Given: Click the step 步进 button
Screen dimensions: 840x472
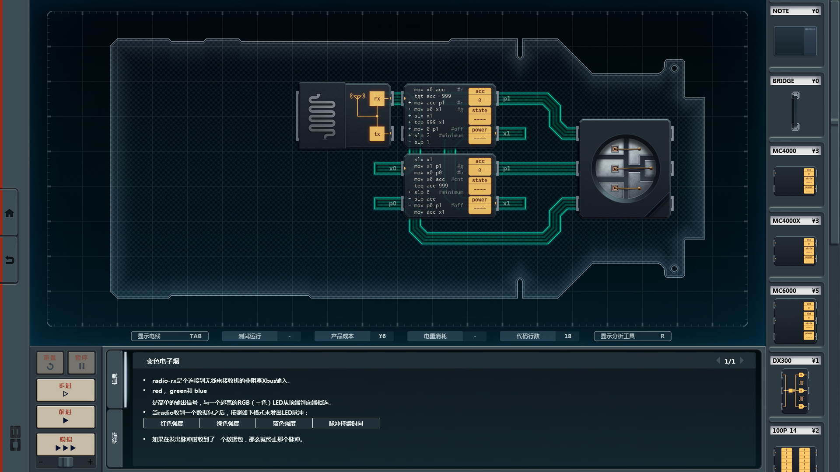Looking at the screenshot, I should [x=66, y=390].
